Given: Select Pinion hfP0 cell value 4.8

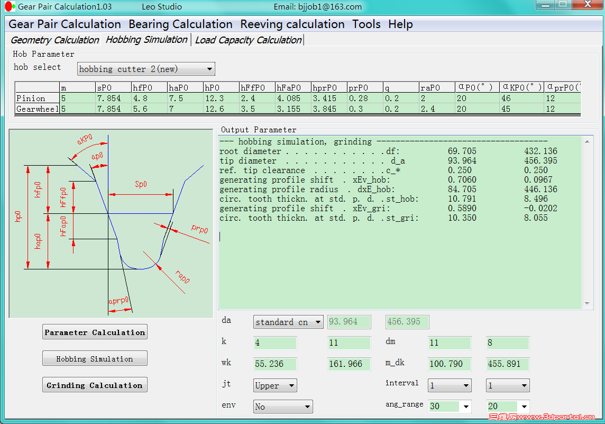Looking at the screenshot, I should (149, 98).
